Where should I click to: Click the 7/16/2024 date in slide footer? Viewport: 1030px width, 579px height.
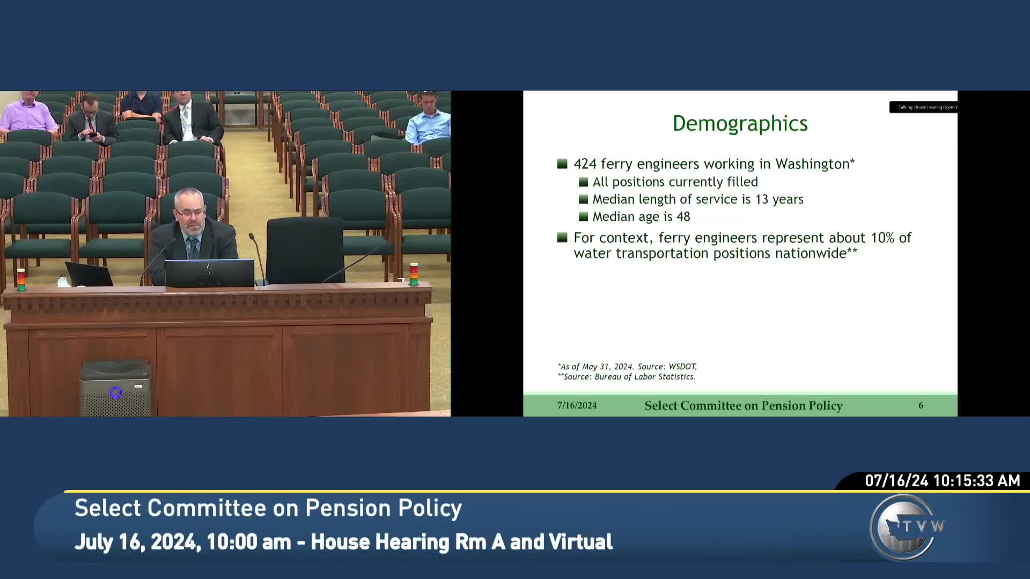[577, 406]
